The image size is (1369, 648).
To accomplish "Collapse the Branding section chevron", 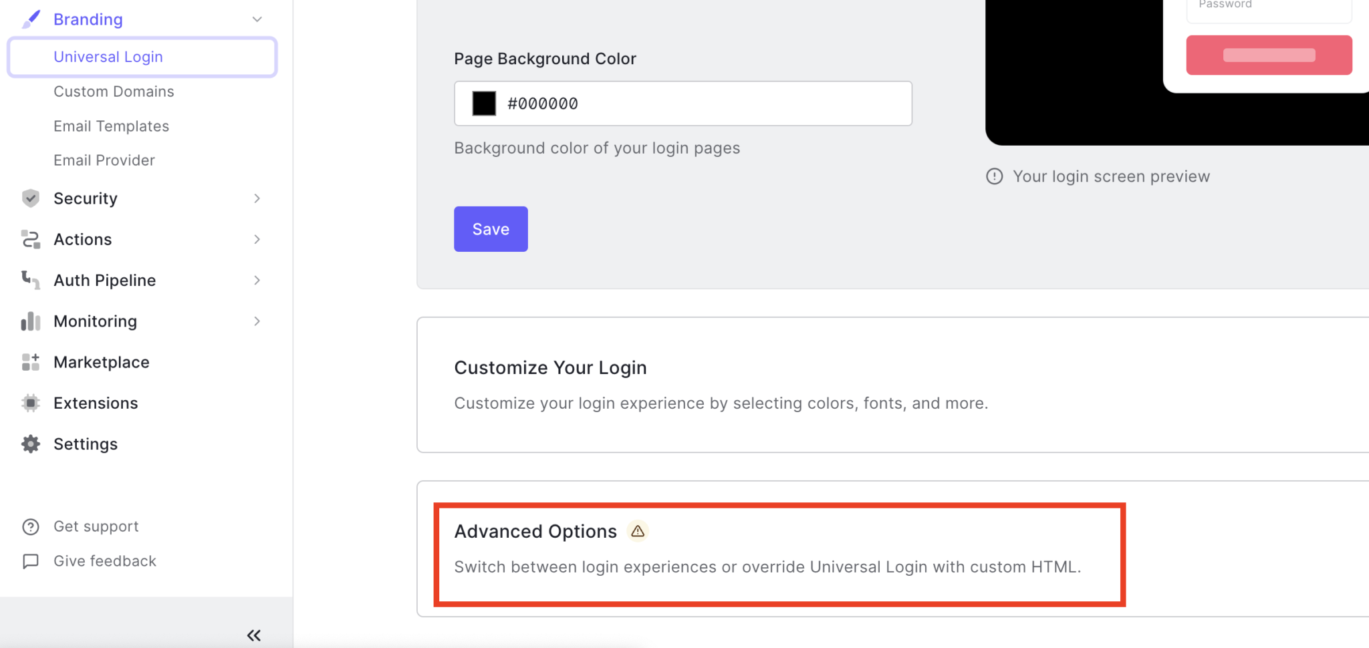I will tap(257, 19).
